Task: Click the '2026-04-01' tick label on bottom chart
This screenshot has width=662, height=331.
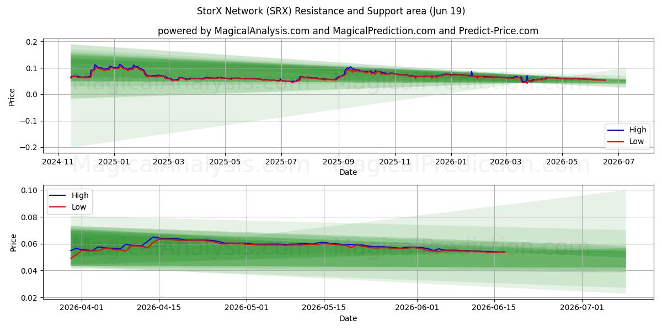Action: (82, 308)
